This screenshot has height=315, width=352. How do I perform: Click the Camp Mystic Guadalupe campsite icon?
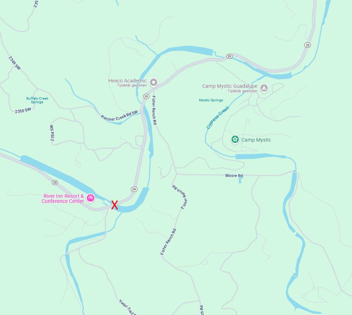click(x=264, y=88)
